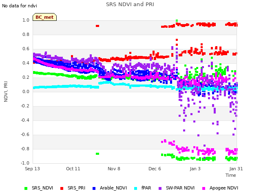The height and width of the screenshot is (196, 261).
Task: Click the 0.4 y-axis tick label
Action: click(26, 63)
